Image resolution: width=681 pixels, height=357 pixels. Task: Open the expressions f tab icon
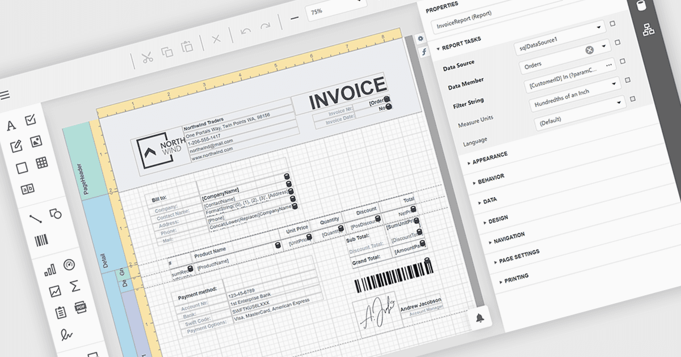pos(423,52)
